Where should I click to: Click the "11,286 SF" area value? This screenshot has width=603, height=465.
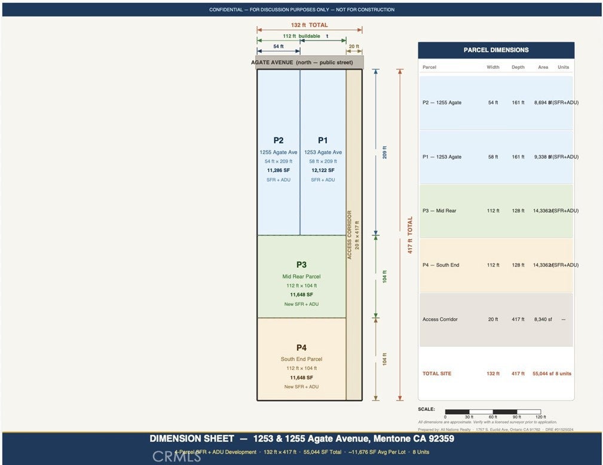pyautogui.click(x=278, y=170)
